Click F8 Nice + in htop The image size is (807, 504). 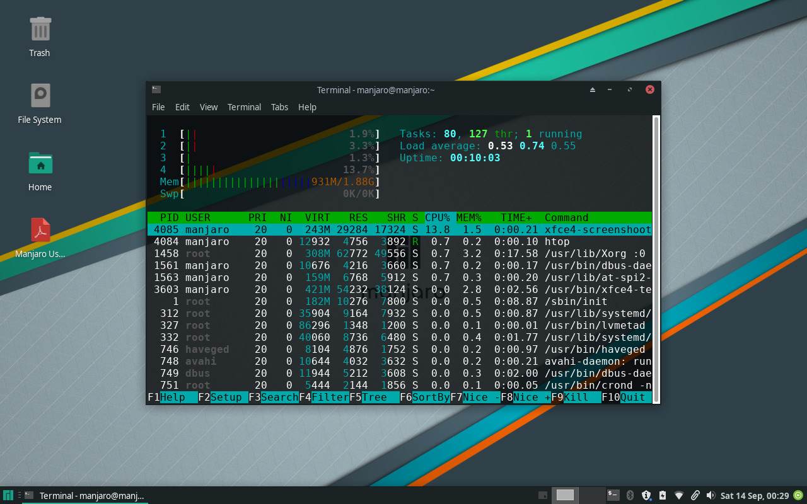(x=526, y=397)
